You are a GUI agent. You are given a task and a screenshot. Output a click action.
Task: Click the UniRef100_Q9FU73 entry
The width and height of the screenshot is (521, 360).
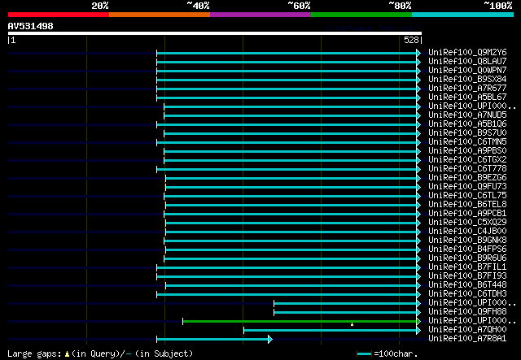click(467, 187)
